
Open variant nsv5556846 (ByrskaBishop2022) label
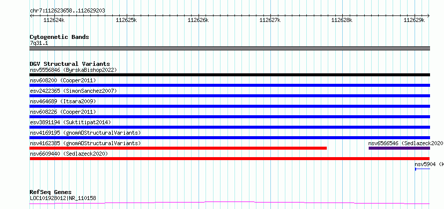click(x=73, y=70)
